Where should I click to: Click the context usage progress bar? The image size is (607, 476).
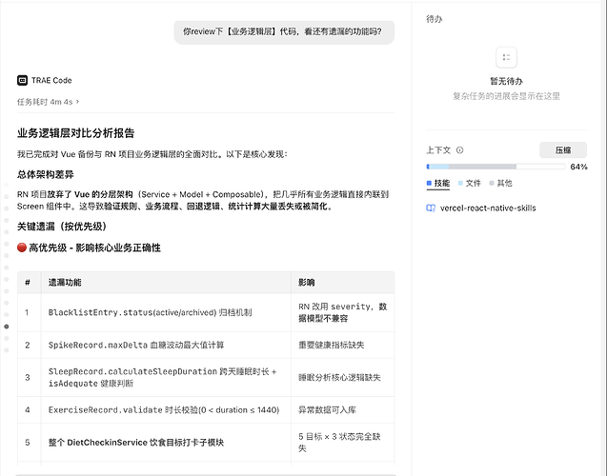[x=496, y=167]
